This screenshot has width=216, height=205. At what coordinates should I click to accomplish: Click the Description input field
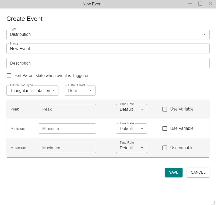point(108,63)
